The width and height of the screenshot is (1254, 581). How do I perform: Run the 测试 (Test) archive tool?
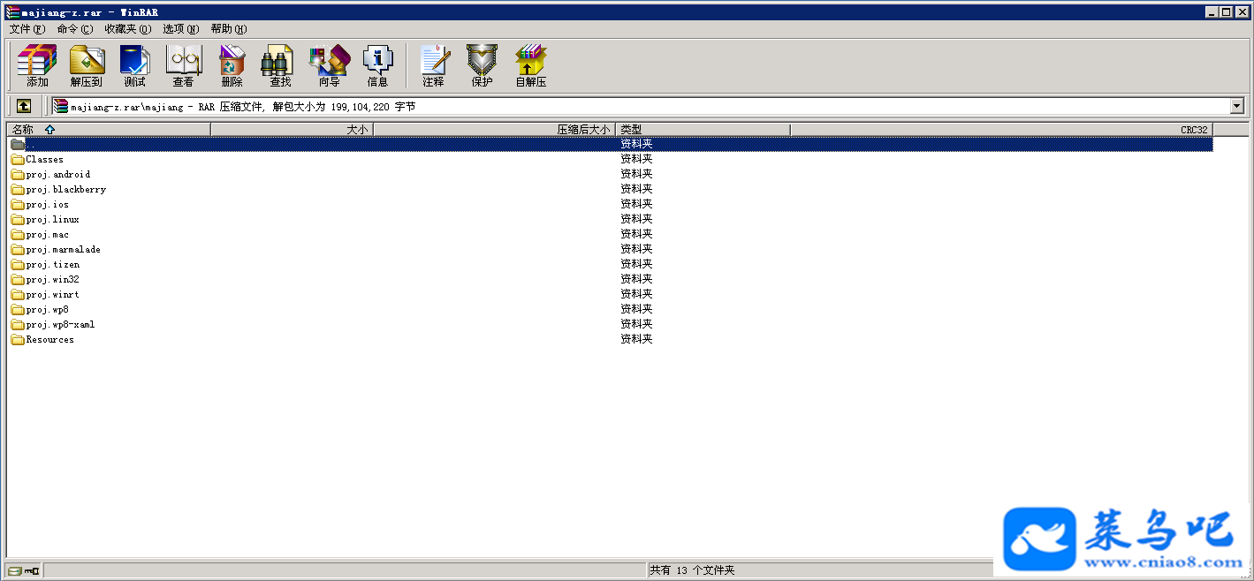pos(135,66)
